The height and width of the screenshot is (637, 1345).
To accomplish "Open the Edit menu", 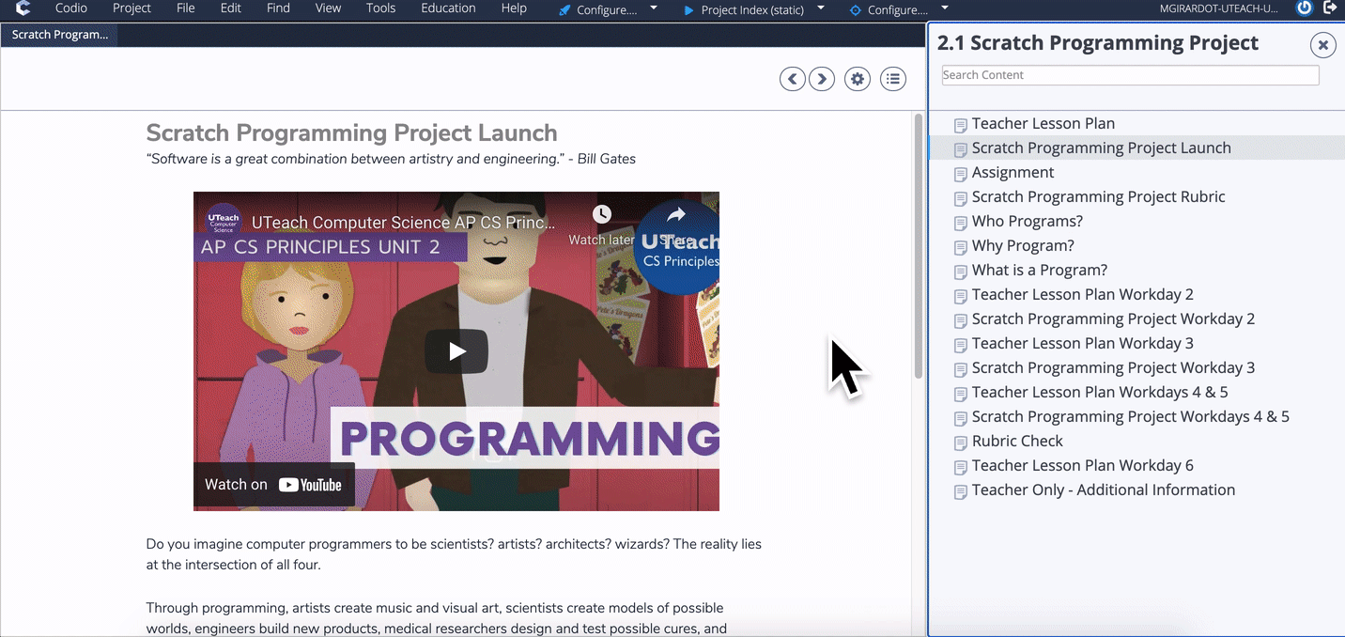I will pyautogui.click(x=231, y=8).
